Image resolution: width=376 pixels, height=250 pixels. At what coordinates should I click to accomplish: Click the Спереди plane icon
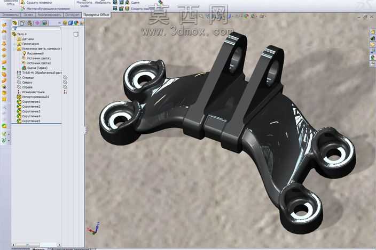[19, 77]
